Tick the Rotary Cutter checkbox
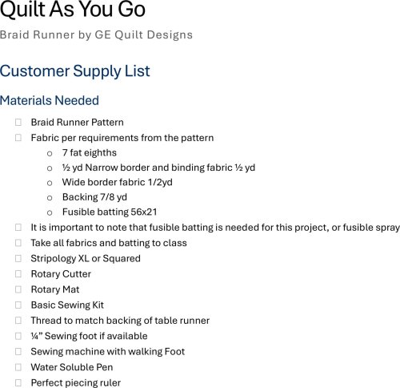 [18, 274]
